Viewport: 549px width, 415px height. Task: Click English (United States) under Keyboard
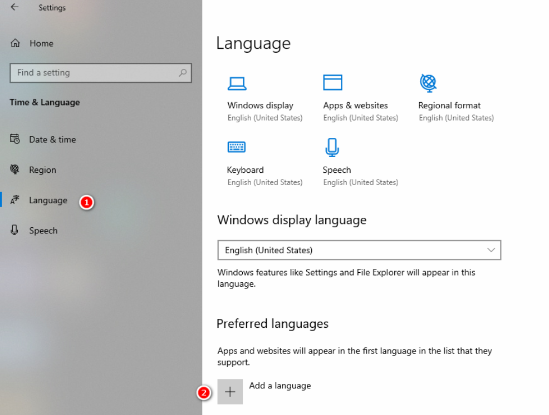[x=264, y=182]
